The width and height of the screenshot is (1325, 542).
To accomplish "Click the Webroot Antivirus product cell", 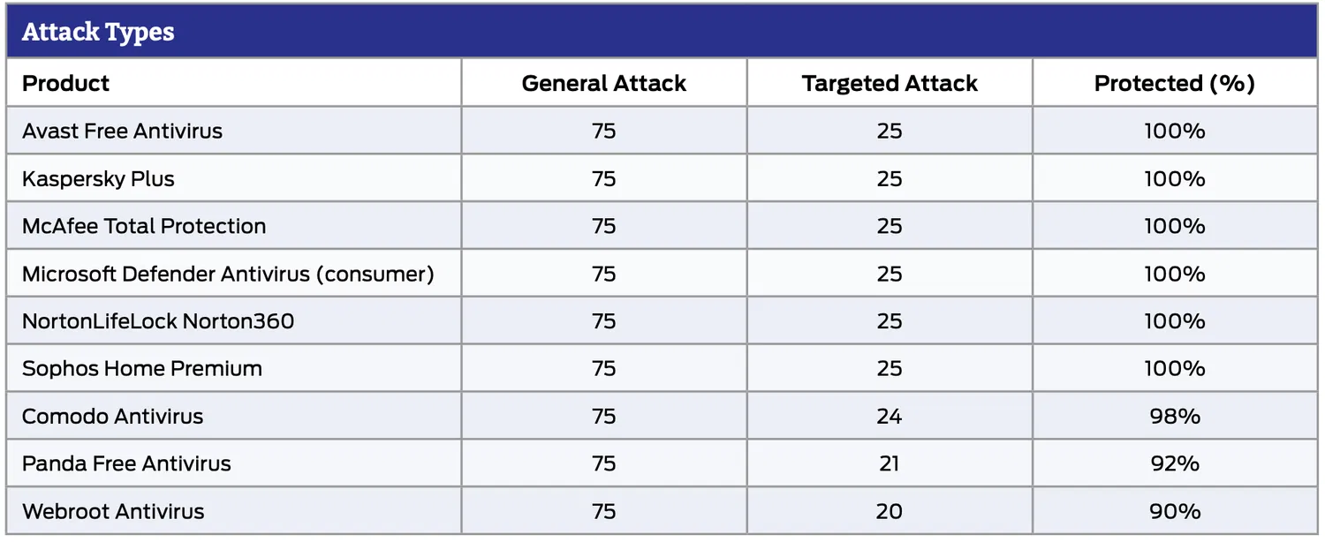I will tap(113, 512).
